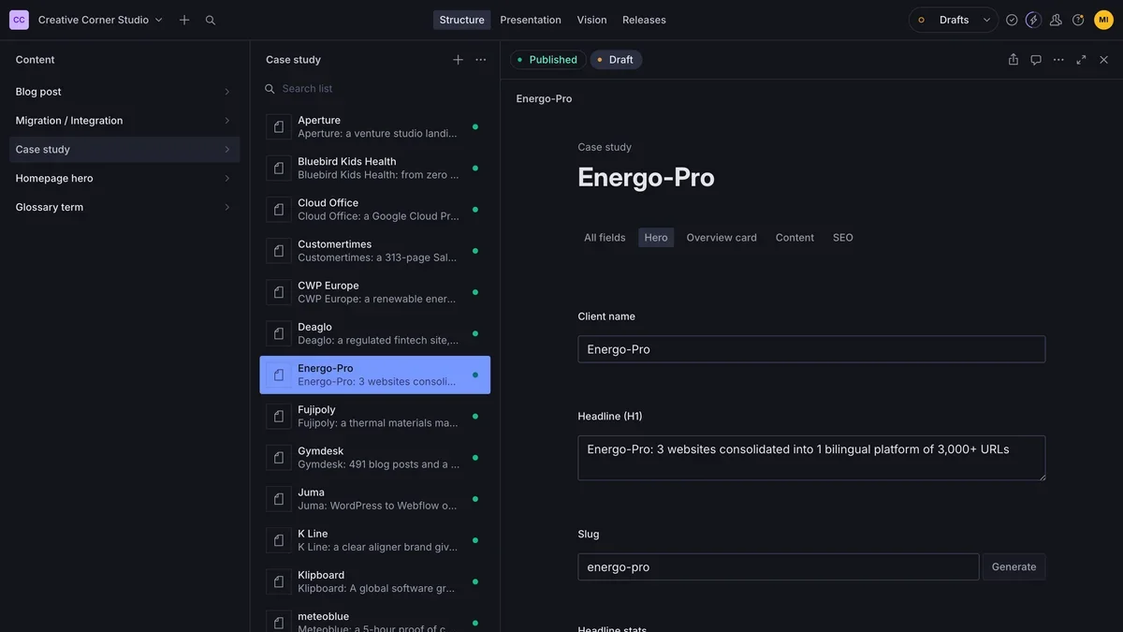Click the published status dot beside Fujipoly
Screen dimensions: 1123x632
[475, 417]
